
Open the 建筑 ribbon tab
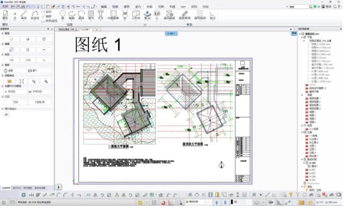(x=126, y=7)
